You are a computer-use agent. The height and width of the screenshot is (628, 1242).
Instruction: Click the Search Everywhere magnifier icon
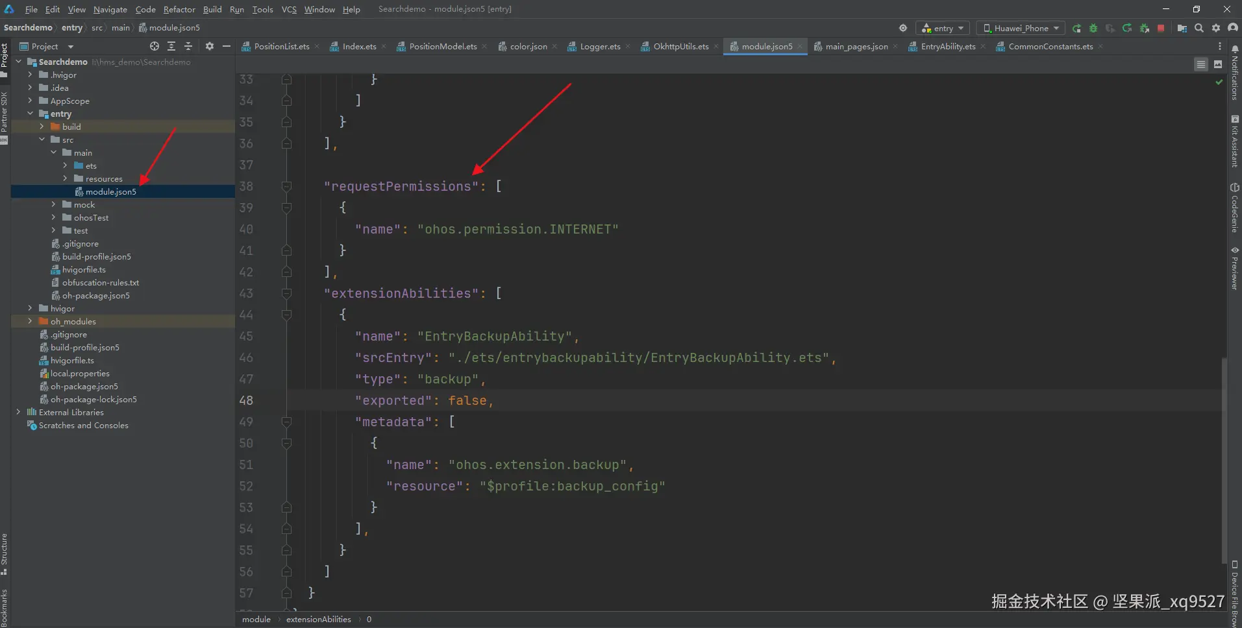tap(1199, 28)
